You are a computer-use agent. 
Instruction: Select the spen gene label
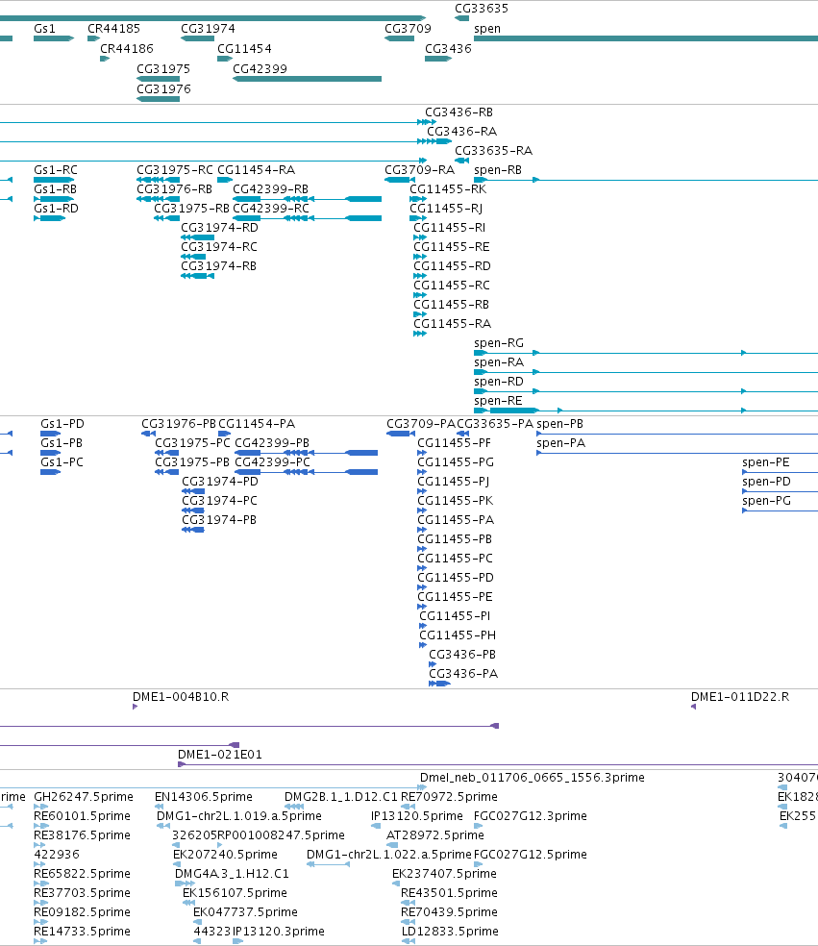pos(487,28)
